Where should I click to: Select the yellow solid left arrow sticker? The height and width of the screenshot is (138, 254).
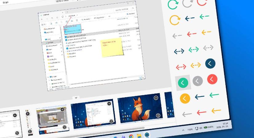[216, 111]
